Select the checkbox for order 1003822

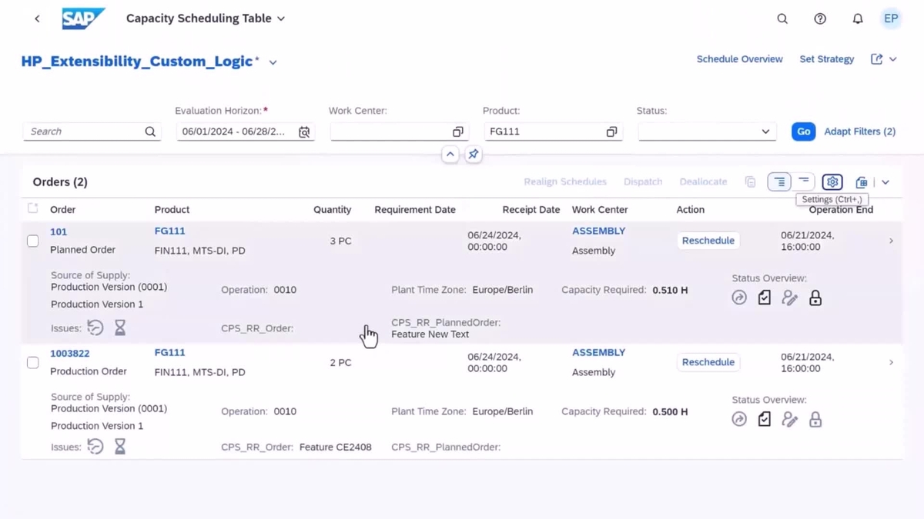[x=32, y=362]
